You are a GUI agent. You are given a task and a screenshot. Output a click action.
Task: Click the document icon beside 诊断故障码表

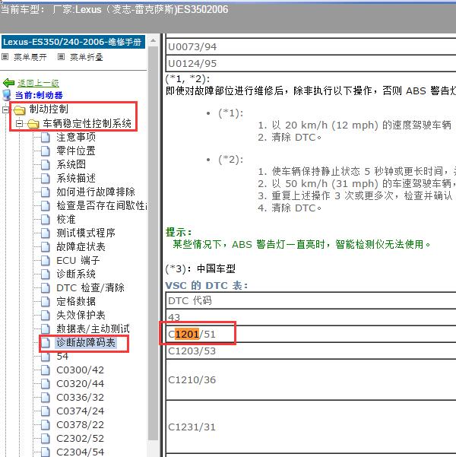click(x=45, y=342)
